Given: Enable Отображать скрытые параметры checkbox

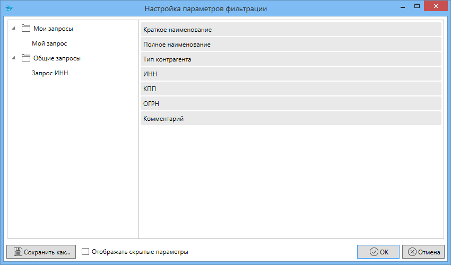Looking at the screenshot, I should point(86,252).
